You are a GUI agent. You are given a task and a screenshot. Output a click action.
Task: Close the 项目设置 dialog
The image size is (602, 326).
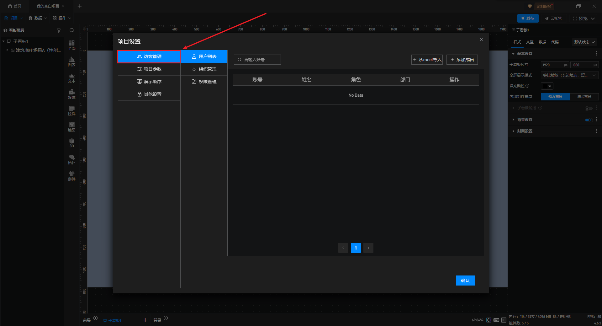pyautogui.click(x=482, y=40)
